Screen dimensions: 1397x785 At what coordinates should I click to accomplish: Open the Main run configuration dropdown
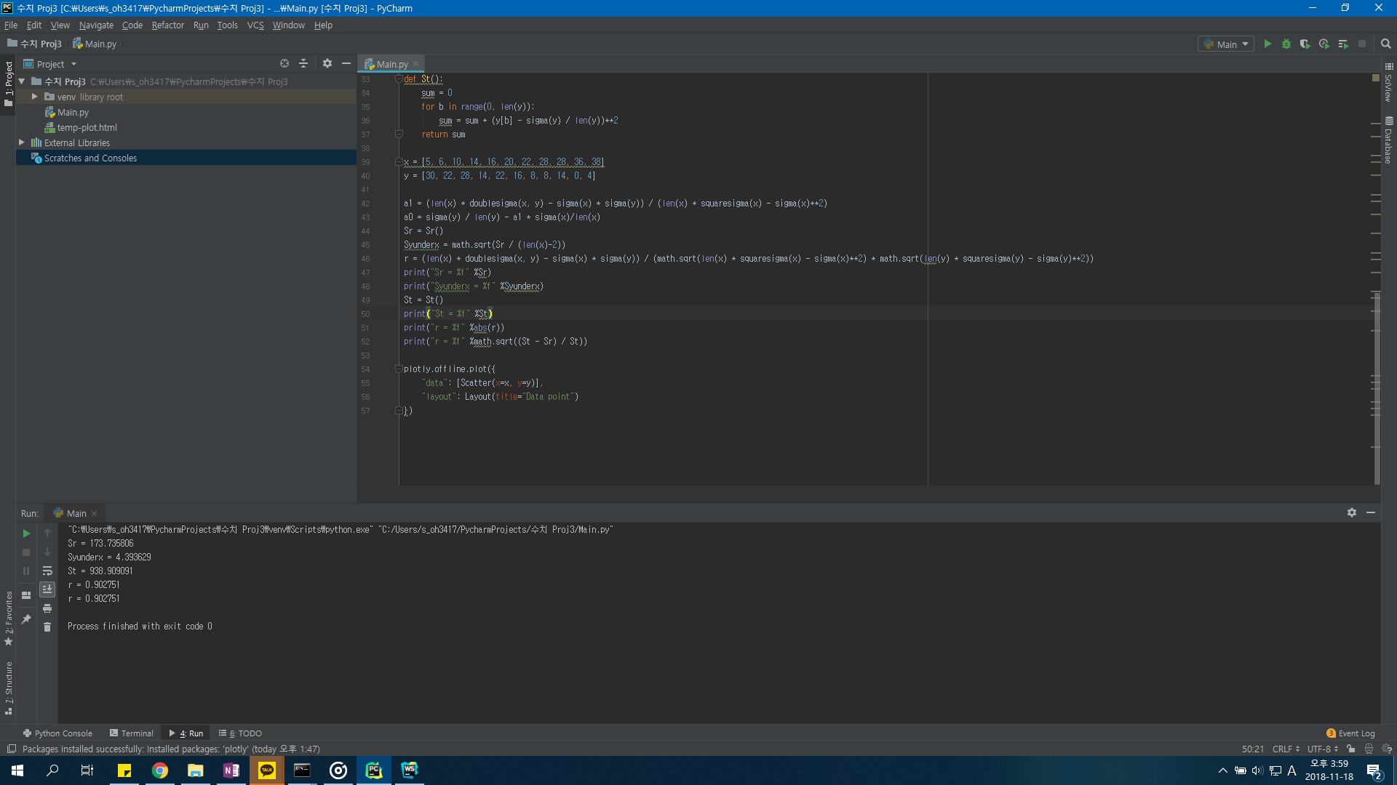coord(1226,44)
